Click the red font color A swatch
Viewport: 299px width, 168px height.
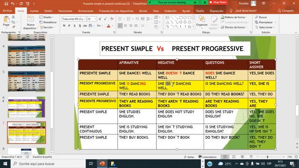coord(109,26)
